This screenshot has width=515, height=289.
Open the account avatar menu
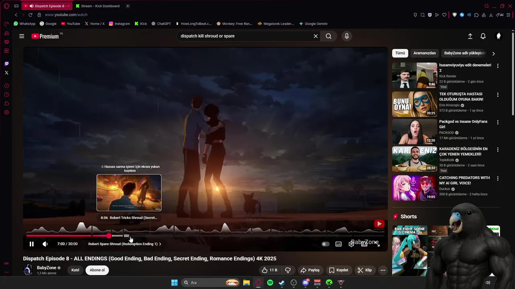pyautogui.click(x=499, y=36)
